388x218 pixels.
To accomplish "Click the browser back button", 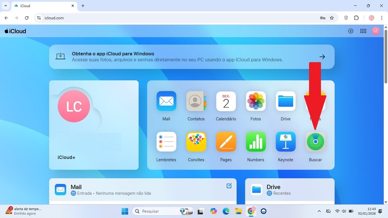I will [x=6, y=18].
